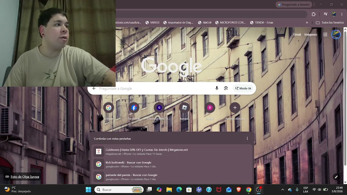Image resolution: width=347 pixels, height=195 pixels.
Task: Launch Microsoft Edge from the taskbar
Action: pos(179,190)
